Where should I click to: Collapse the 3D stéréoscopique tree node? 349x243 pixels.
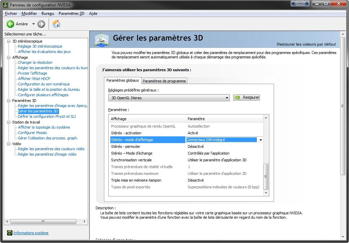pos(9,41)
